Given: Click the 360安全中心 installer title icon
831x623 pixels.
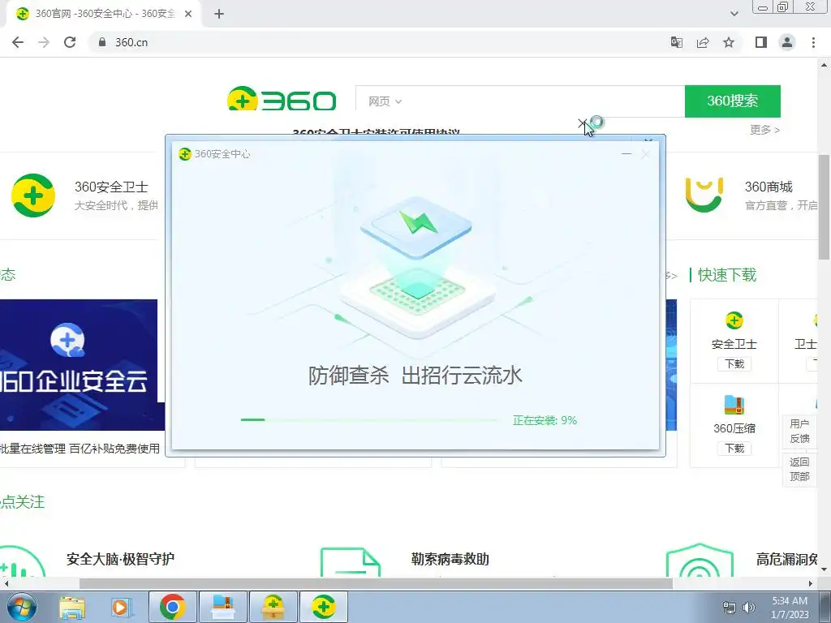Looking at the screenshot, I should (185, 153).
